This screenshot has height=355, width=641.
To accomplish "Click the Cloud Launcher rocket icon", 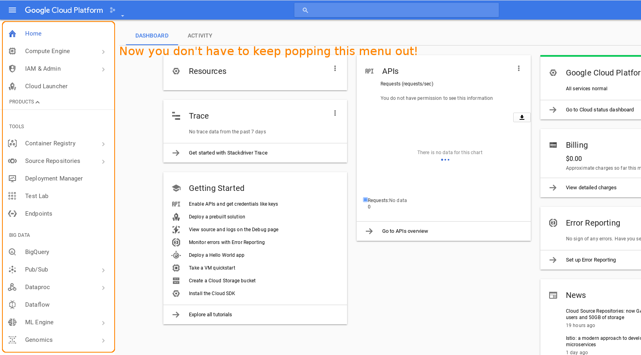I will (x=12, y=86).
